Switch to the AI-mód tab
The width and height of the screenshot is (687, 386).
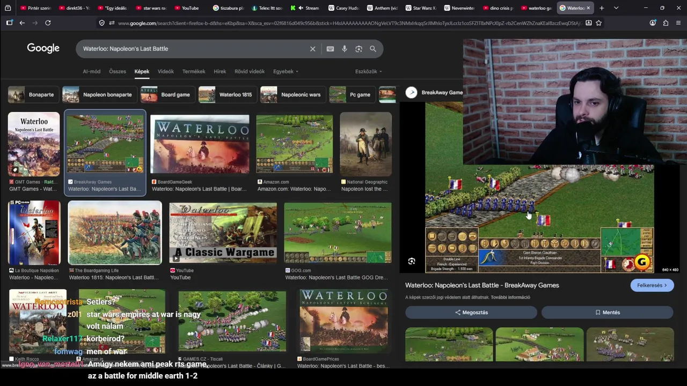pyautogui.click(x=91, y=71)
